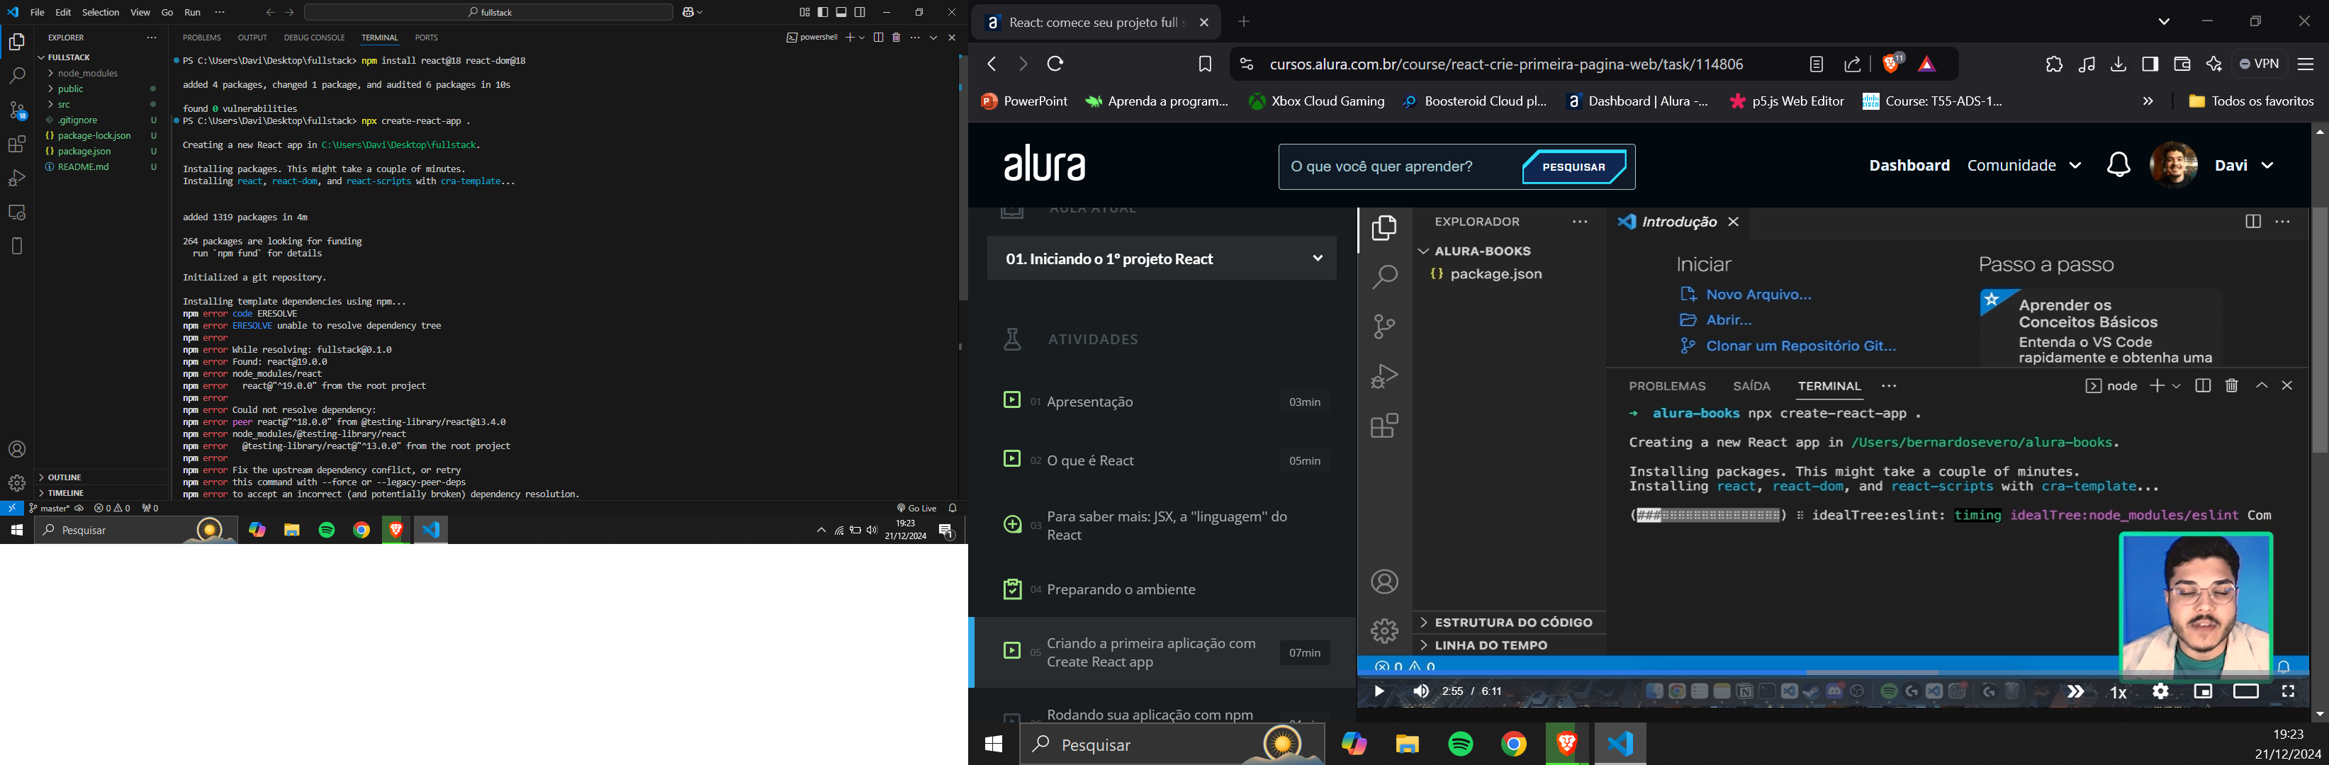Click the Alura logo
The image size is (2329, 765).
1045,164
